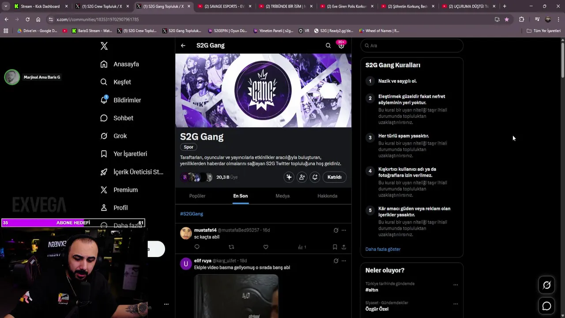Click the Grok icon on elif ruya's post
This screenshot has width=565, height=318.
click(336, 261)
